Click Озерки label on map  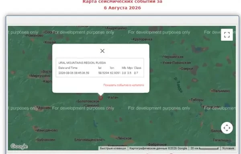click(x=187, y=69)
